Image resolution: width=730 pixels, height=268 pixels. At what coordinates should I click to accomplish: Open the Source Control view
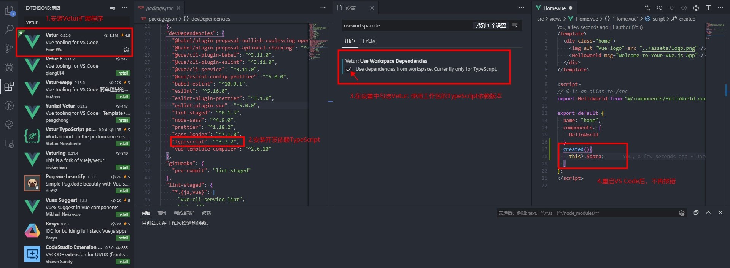[x=9, y=48]
